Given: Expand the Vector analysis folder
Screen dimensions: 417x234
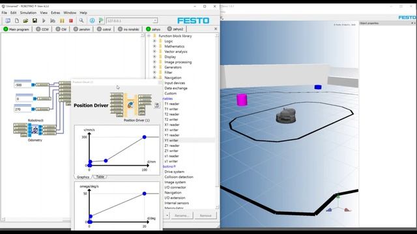Looking at the screenshot, I should [154, 51].
